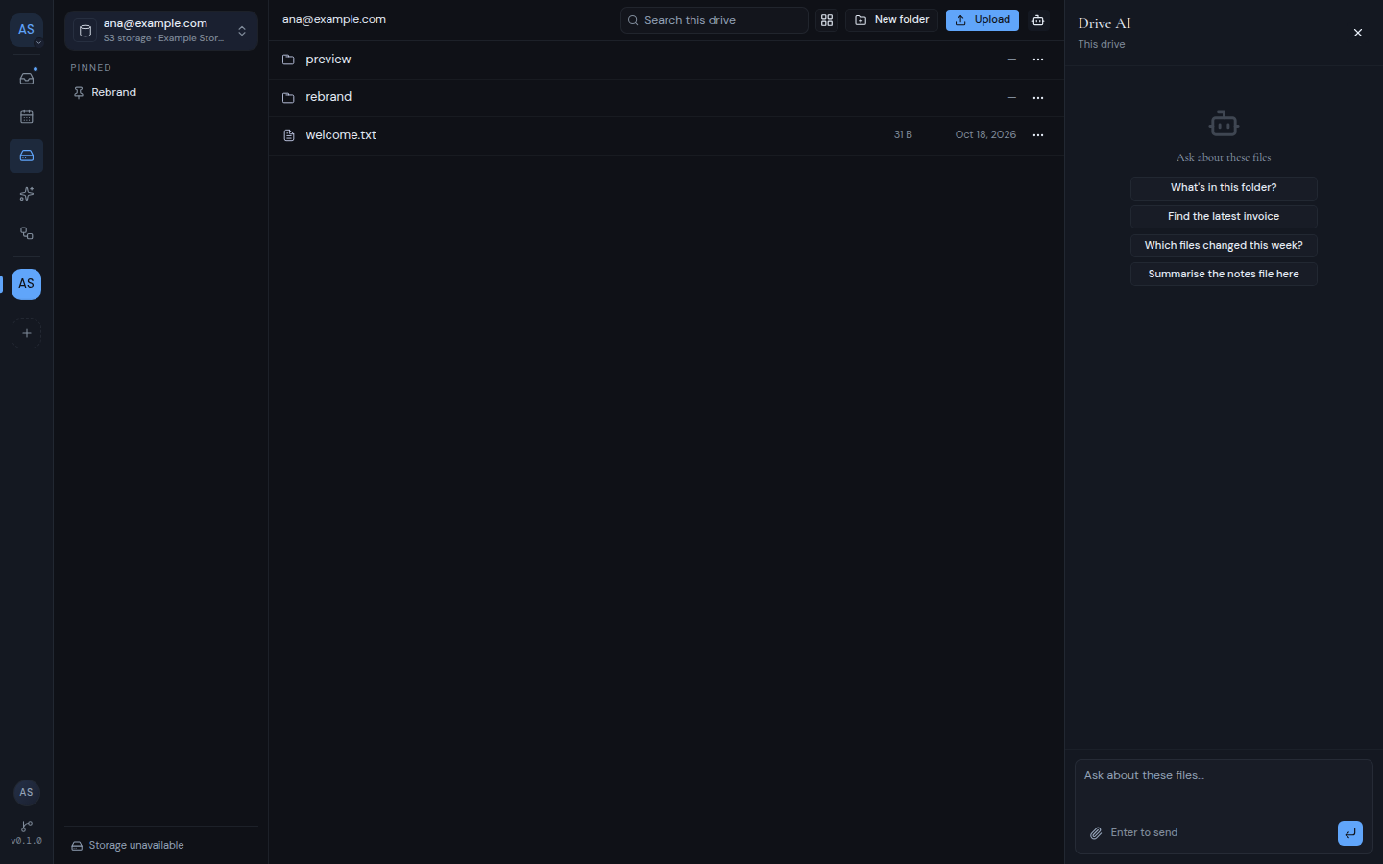Click the Upload button
1383x864 pixels.
[983, 20]
